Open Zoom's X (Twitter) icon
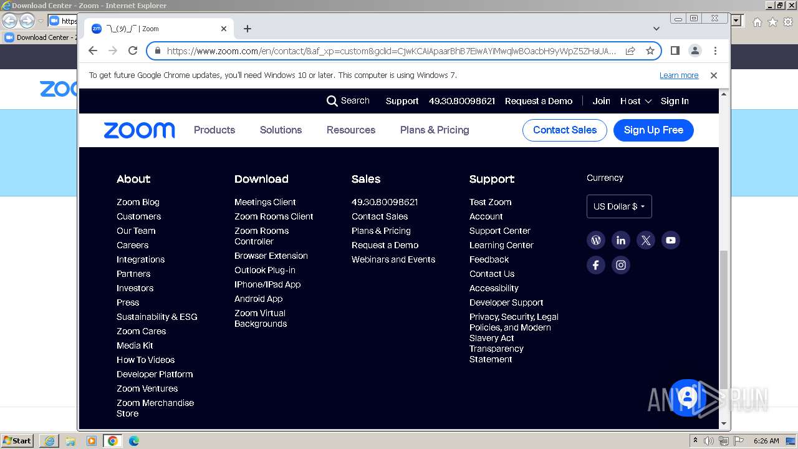The image size is (798, 449). [x=646, y=240]
